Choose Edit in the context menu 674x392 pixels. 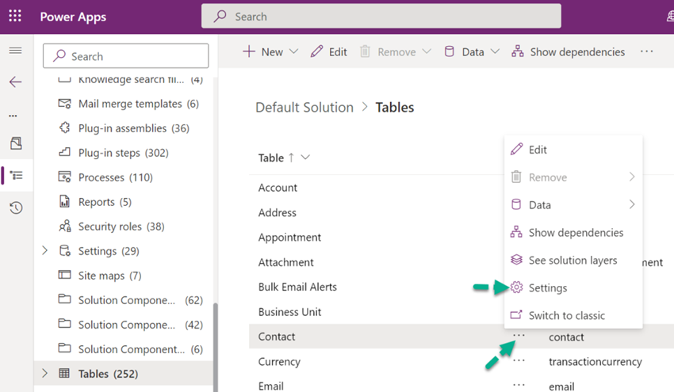coord(573,150)
